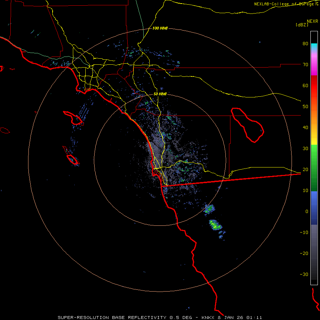Viewport: 320px width, 320px height.
Task: Click the "60" value on the dBZ scale
Action: coord(305,85)
